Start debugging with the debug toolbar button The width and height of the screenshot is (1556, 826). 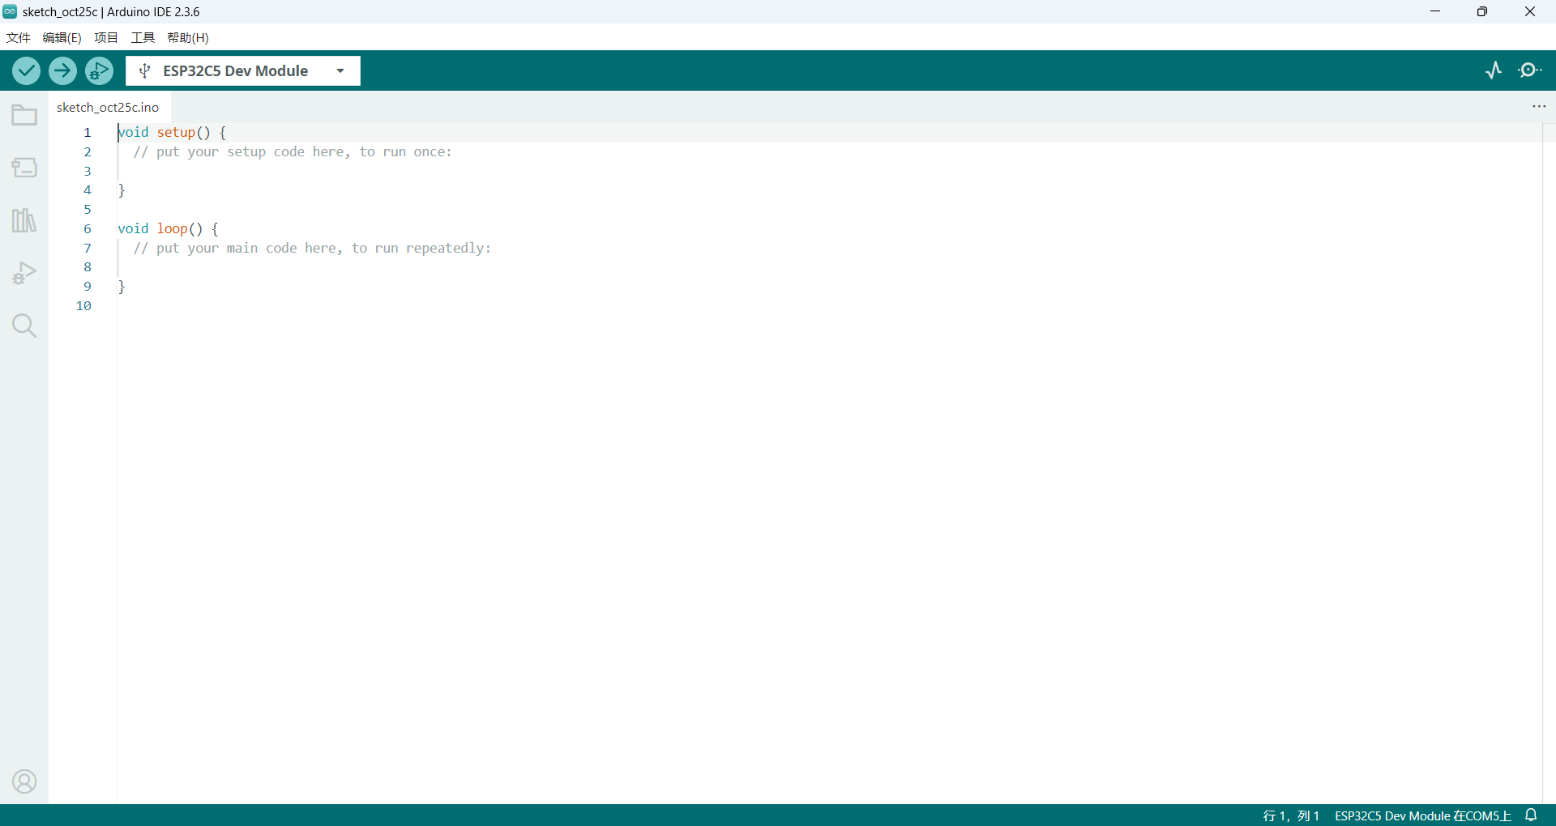pos(99,71)
